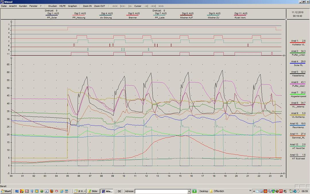The width and height of the screenshot is (310, 194).
Task: Select the Digi 4 div Störung legend entry
Action: pyautogui.click(x=106, y=16)
